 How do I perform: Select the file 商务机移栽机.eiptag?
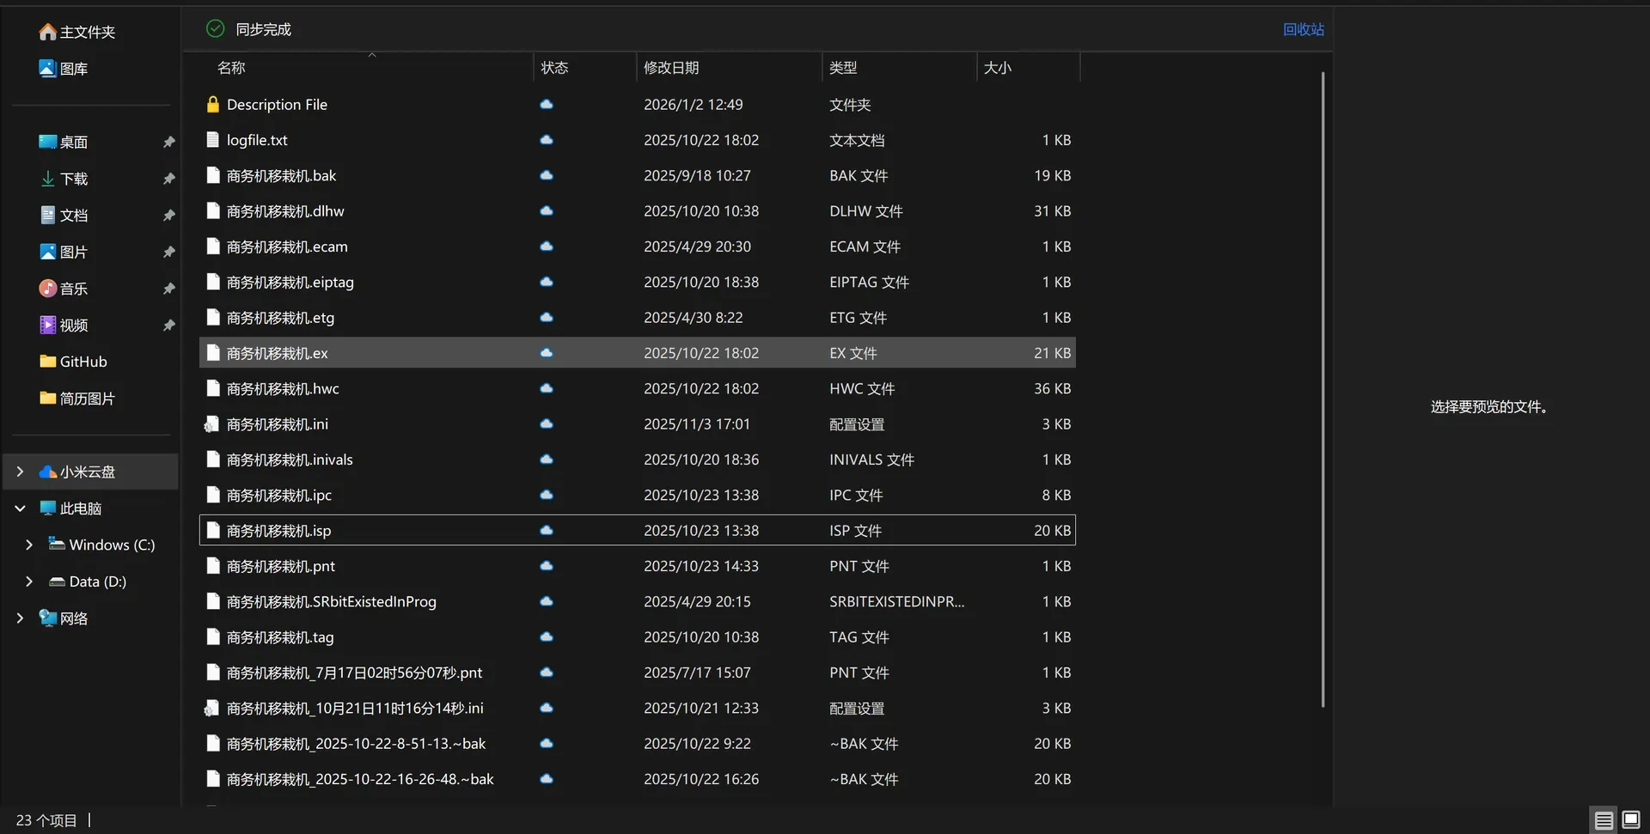click(x=638, y=282)
